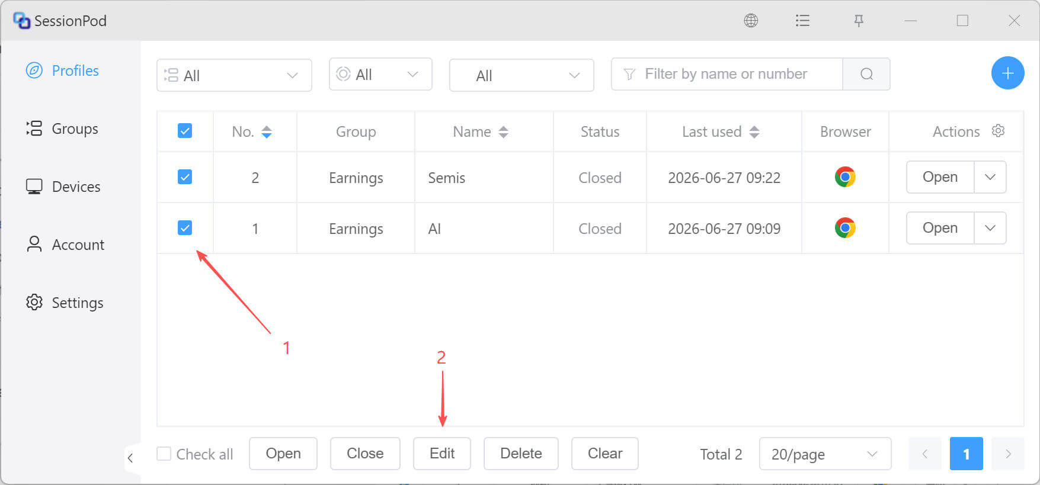Collapse the sidebar with the left chevron

click(x=130, y=458)
